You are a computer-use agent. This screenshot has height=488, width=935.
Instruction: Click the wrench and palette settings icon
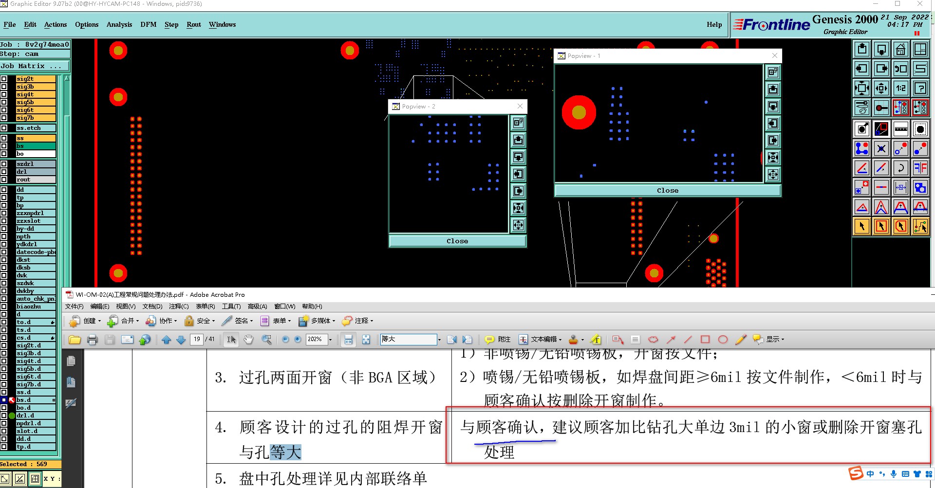pos(862,108)
